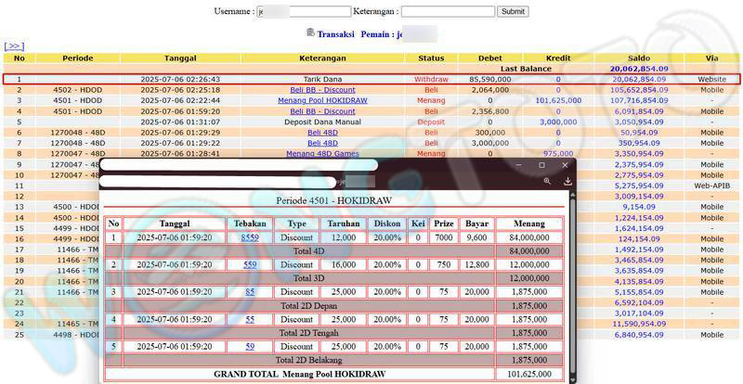The height and width of the screenshot is (384, 743).
Task: Click into the Keterangan input field
Action: [x=448, y=12]
